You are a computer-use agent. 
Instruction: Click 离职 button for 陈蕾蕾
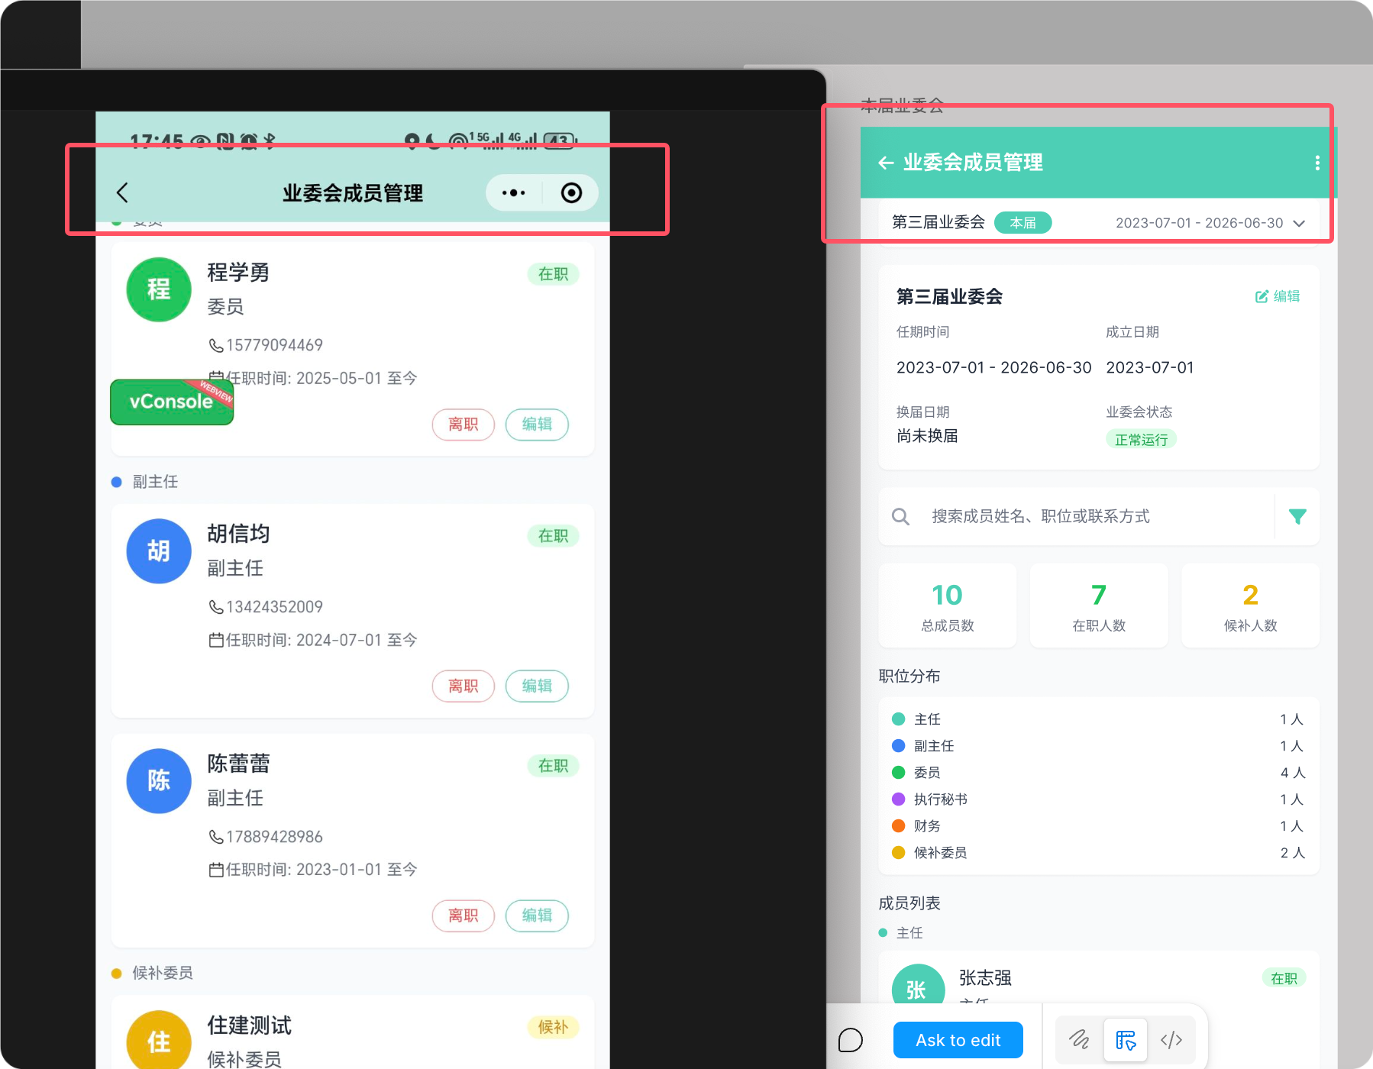coord(463,916)
